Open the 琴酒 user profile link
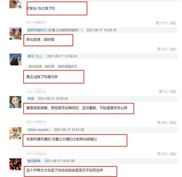The height and width of the screenshot is (177, 182). click(30, 99)
